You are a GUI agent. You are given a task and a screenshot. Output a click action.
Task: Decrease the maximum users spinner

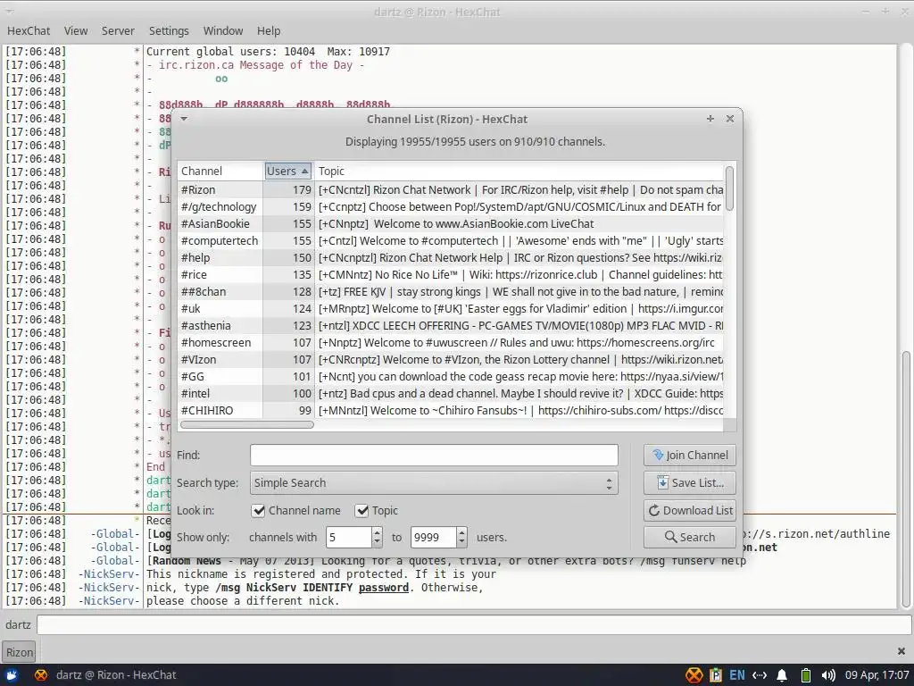(x=461, y=542)
